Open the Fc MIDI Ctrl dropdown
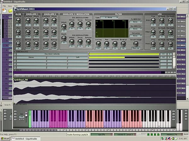The width and height of the screenshot is (189, 141). [x=136, y=22]
